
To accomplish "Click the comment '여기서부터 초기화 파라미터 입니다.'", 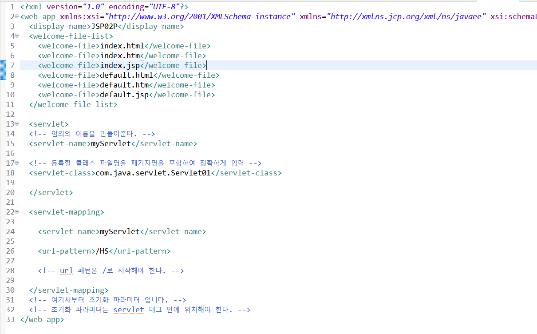I will (107, 300).
